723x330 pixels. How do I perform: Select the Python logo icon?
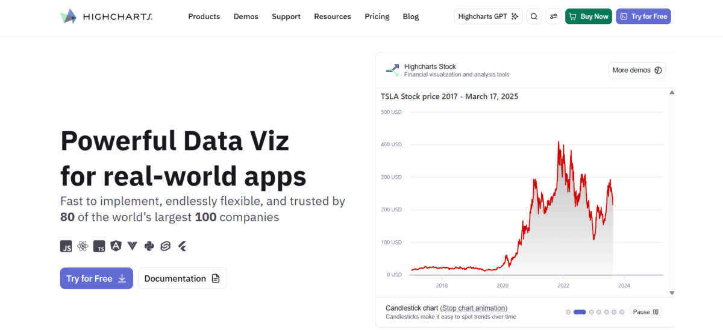point(149,246)
